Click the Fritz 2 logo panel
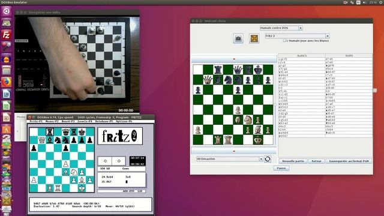The height and width of the screenshot is (216, 384). point(120,136)
